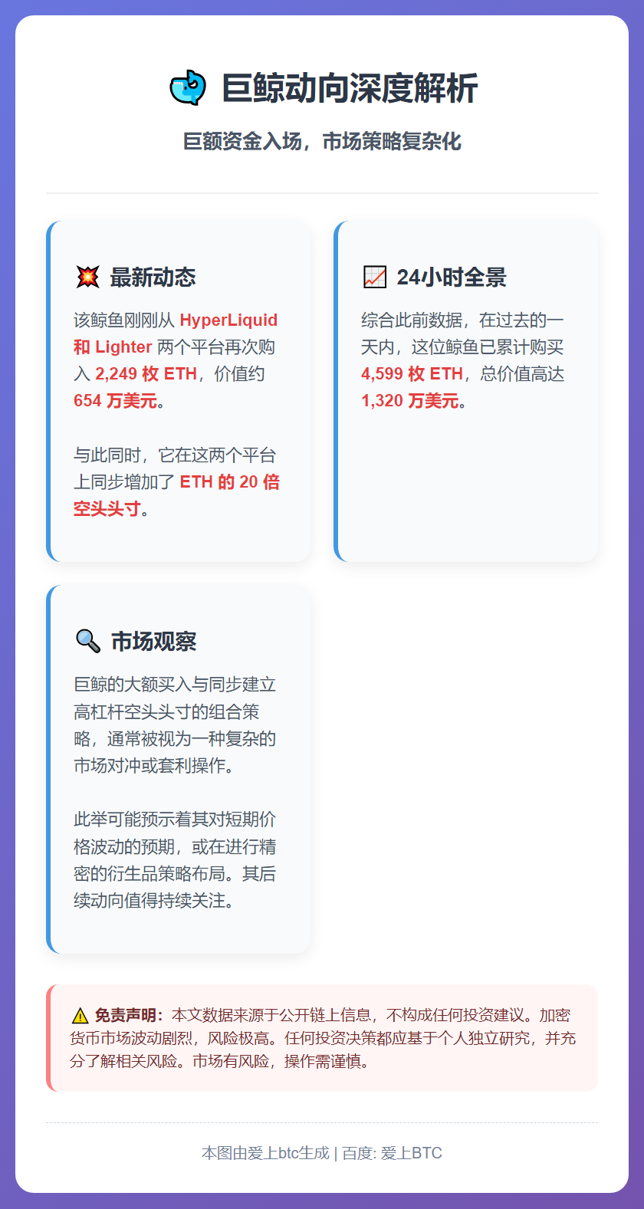Click the subtitle 巨额资金入场，市场策略复杂化
The width and height of the screenshot is (644, 1209).
[322, 141]
